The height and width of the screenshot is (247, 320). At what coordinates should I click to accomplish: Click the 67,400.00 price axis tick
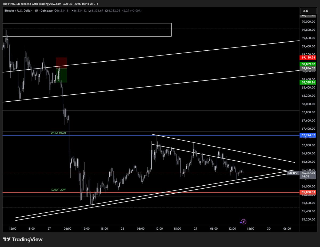click(309, 129)
